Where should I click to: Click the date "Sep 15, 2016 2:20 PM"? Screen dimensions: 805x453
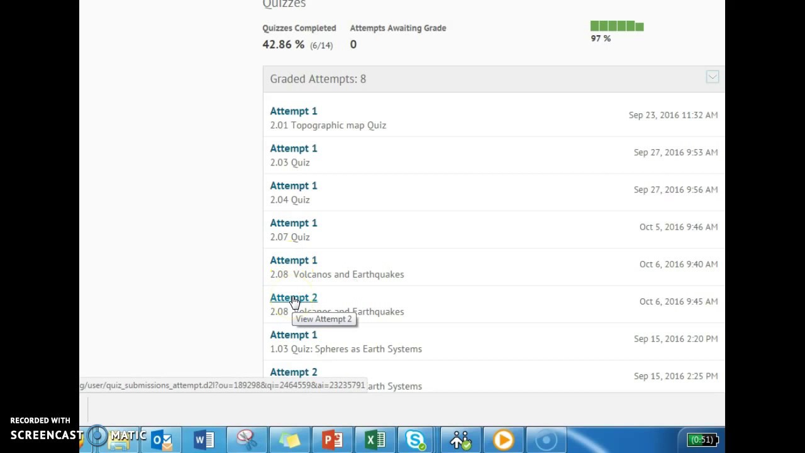(x=675, y=338)
